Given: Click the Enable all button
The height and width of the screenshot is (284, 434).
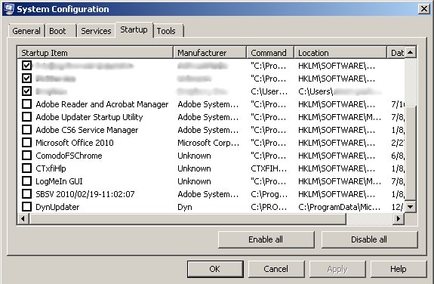Looking at the screenshot, I should [x=266, y=239].
